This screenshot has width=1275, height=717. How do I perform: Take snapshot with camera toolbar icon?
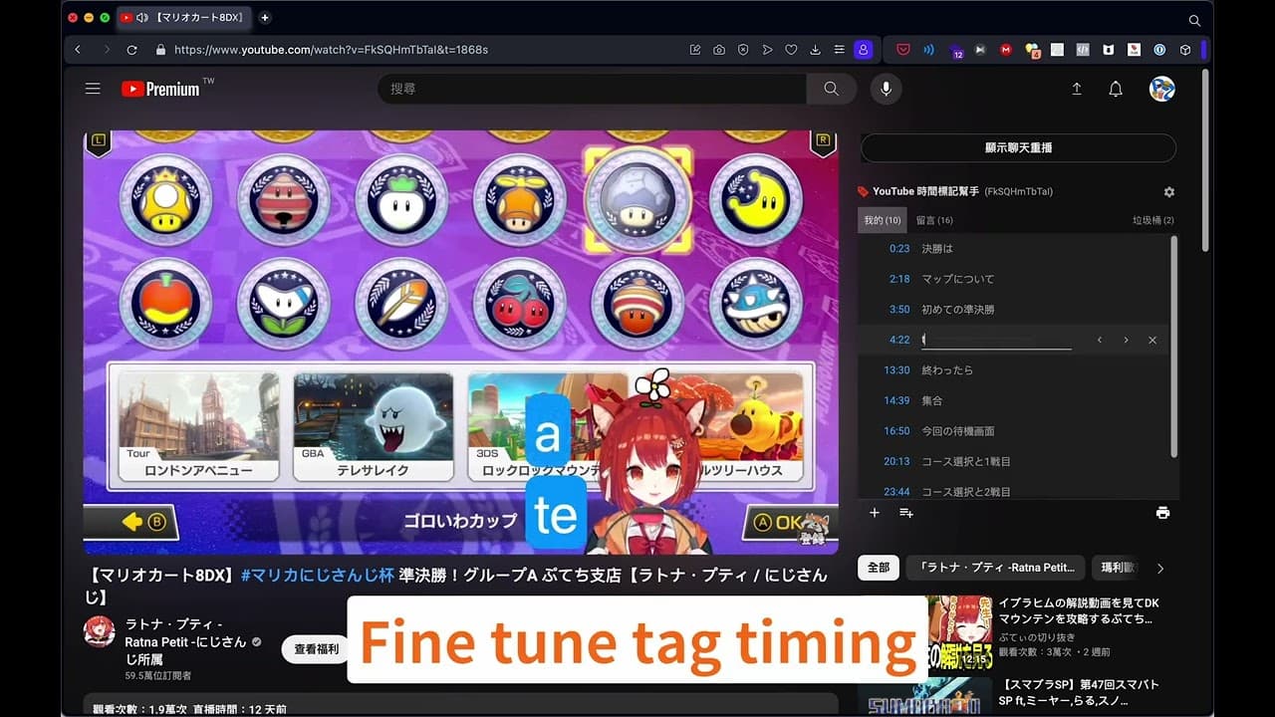(719, 49)
